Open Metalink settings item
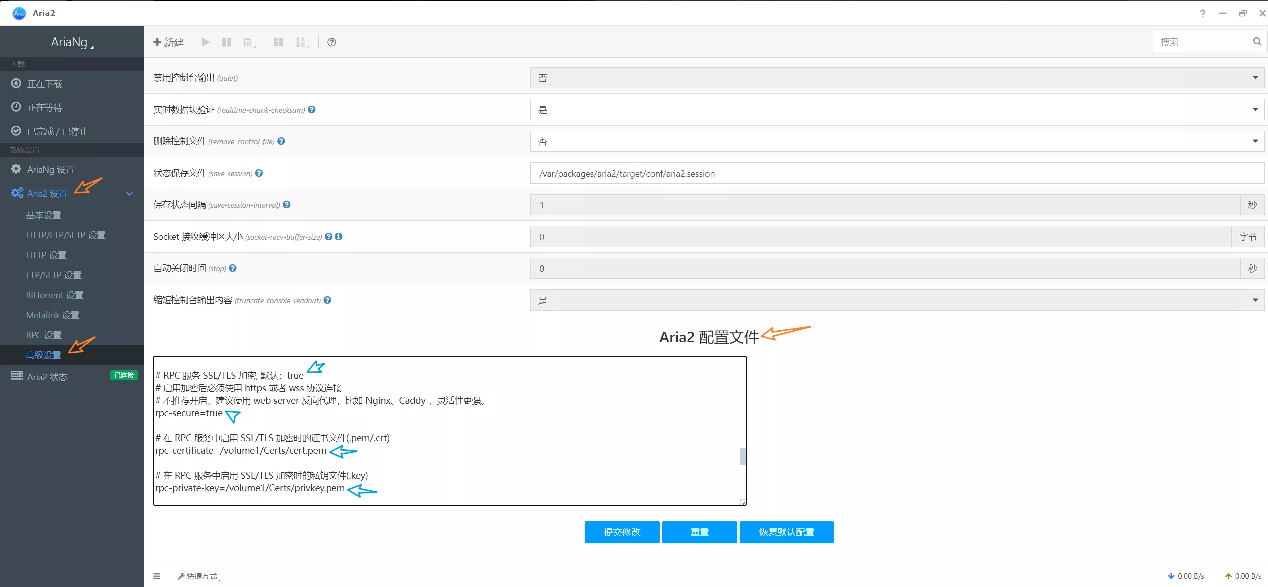1268x587 pixels. [53, 315]
